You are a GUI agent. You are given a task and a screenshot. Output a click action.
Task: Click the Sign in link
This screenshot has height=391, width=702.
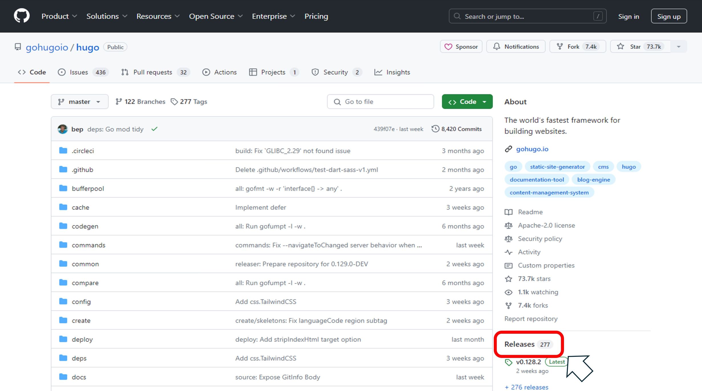pos(628,17)
